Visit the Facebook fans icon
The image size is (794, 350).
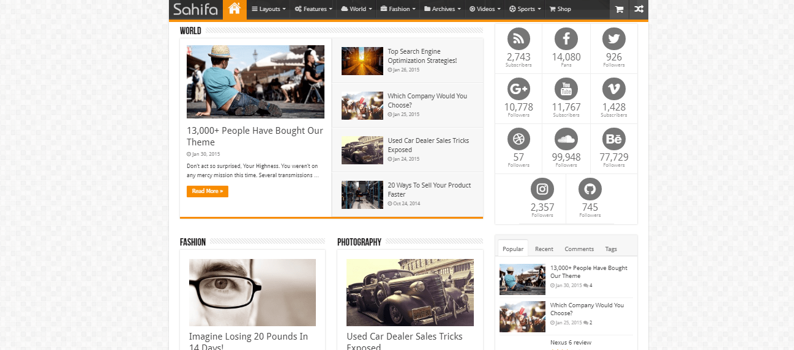click(x=566, y=39)
